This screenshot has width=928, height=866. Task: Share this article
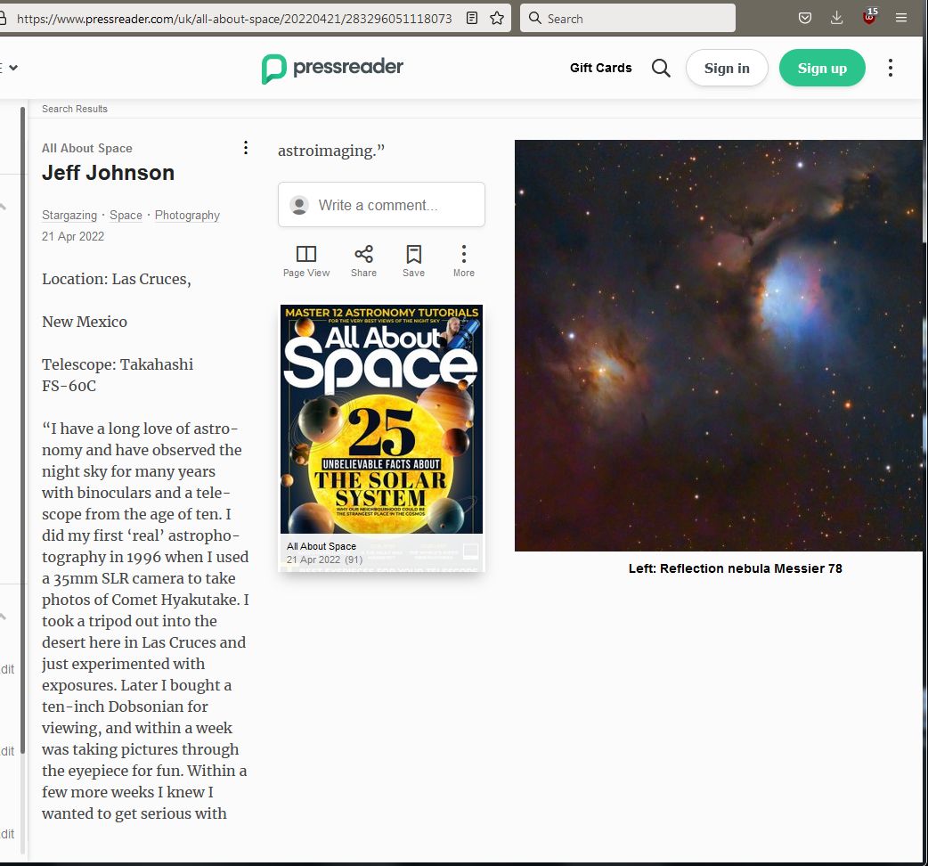[363, 261]
